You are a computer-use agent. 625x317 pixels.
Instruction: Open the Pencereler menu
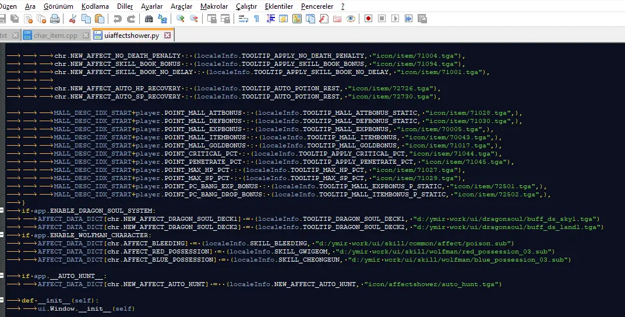[317, 6]
